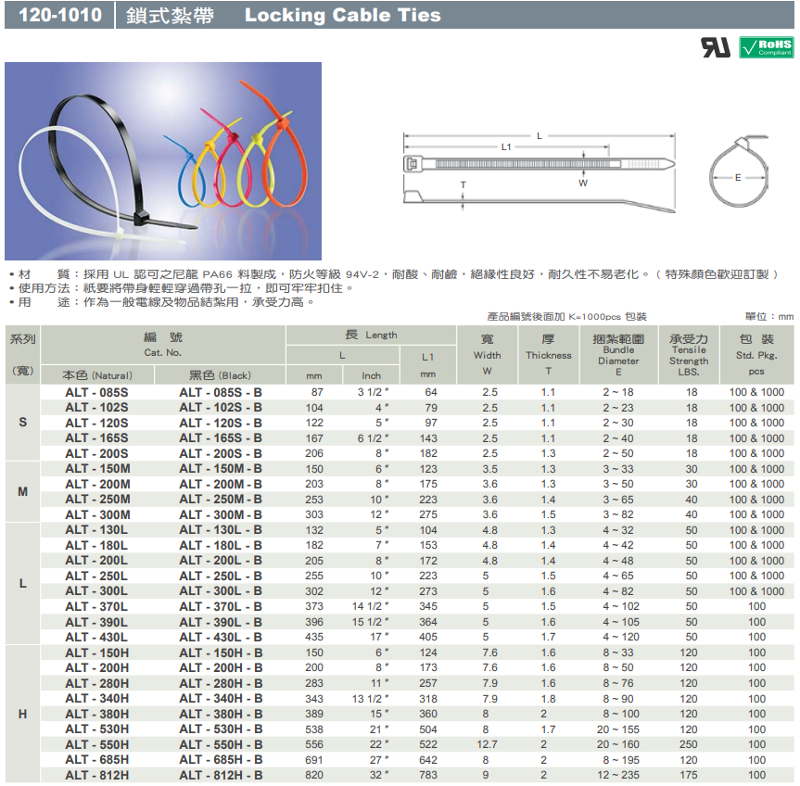Click the S series row label
Viewport: 800px width, 786px height.
coord(22,423)
